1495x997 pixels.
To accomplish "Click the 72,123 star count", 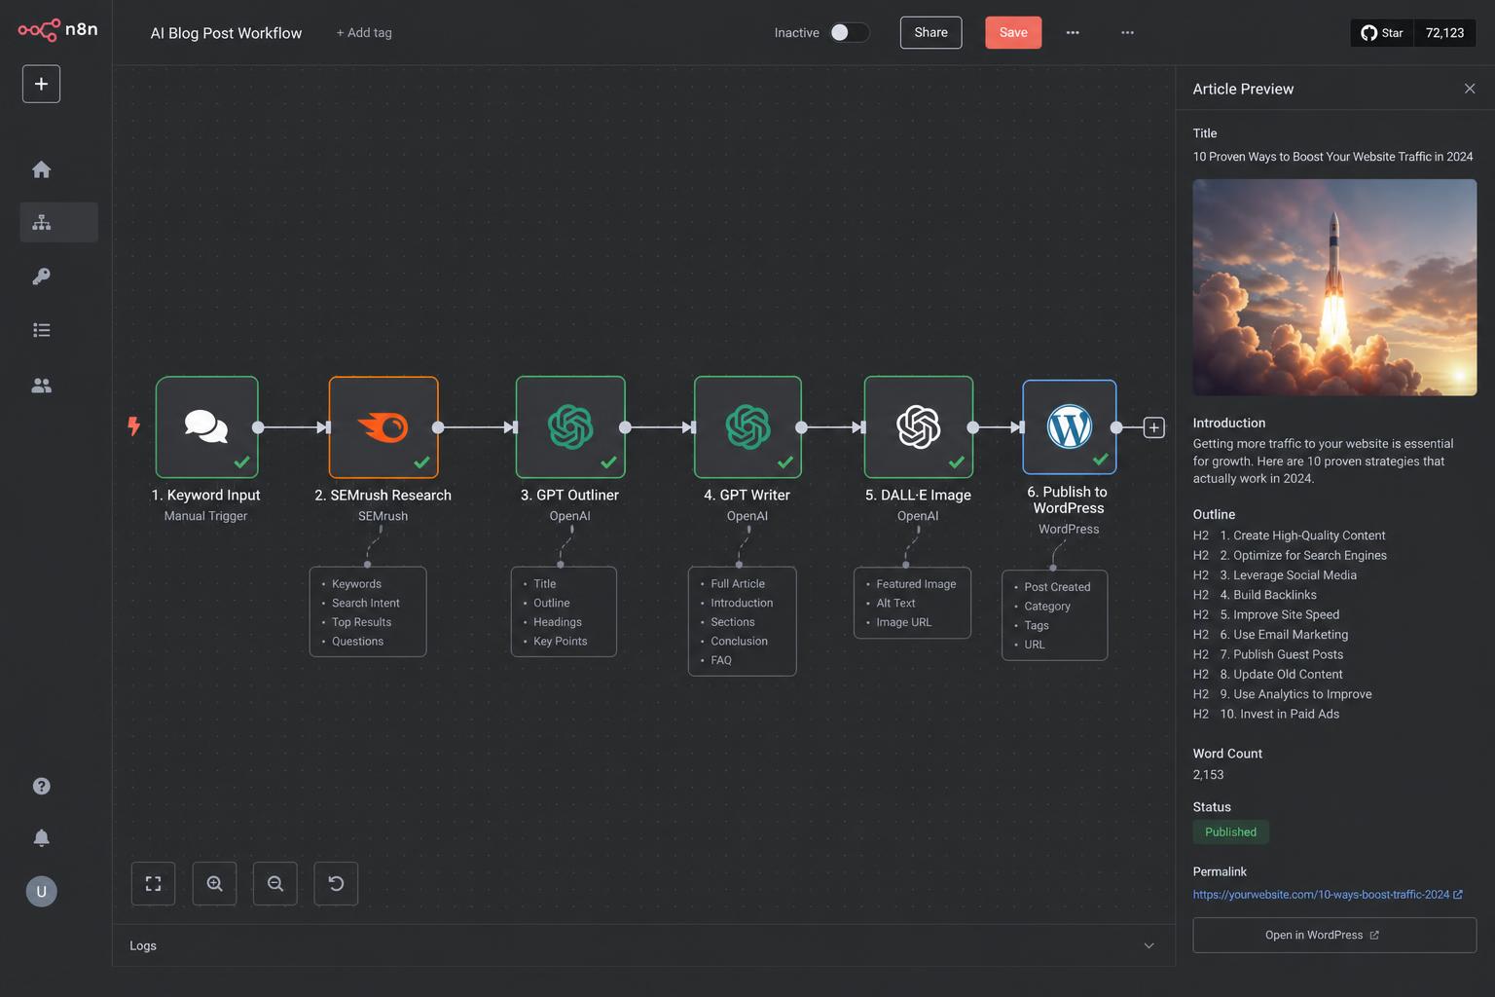I will click(x=1444, y=33).
